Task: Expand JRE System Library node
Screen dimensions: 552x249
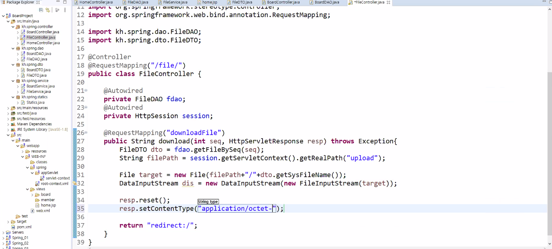Action: (x=8, y=129)
